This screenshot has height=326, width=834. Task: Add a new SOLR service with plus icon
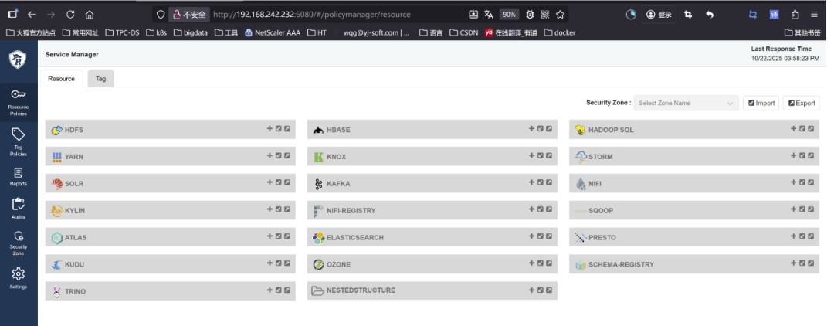point(270,182)
